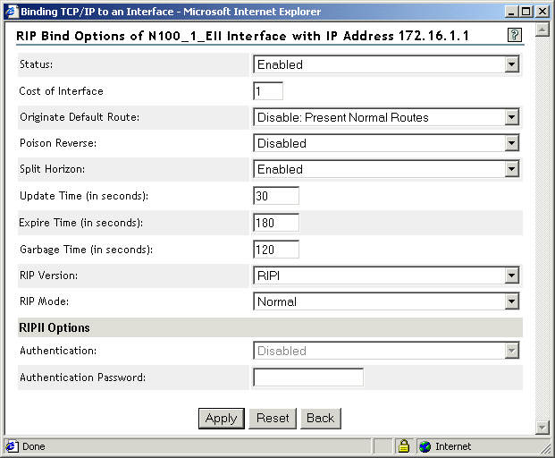Click the padlock security icon in the status bar
The width and height of the screenshot is (555, 458).
403,446
